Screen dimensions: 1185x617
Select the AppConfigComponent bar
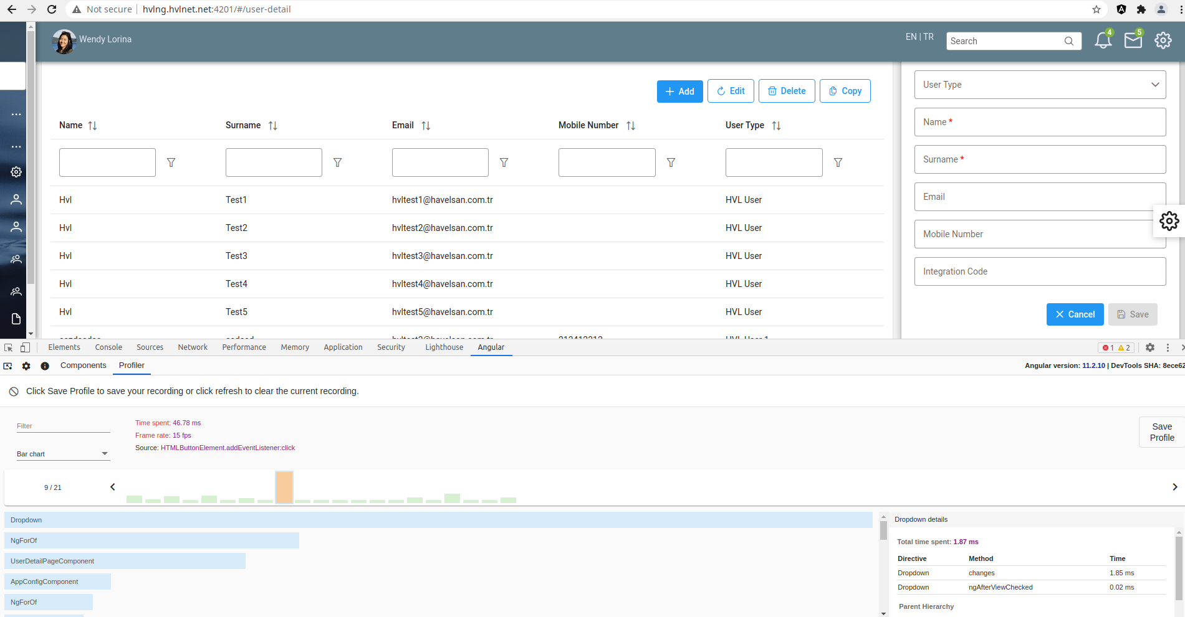click(57, 582)
